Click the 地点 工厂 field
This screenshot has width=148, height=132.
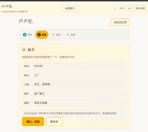(74, 75)
